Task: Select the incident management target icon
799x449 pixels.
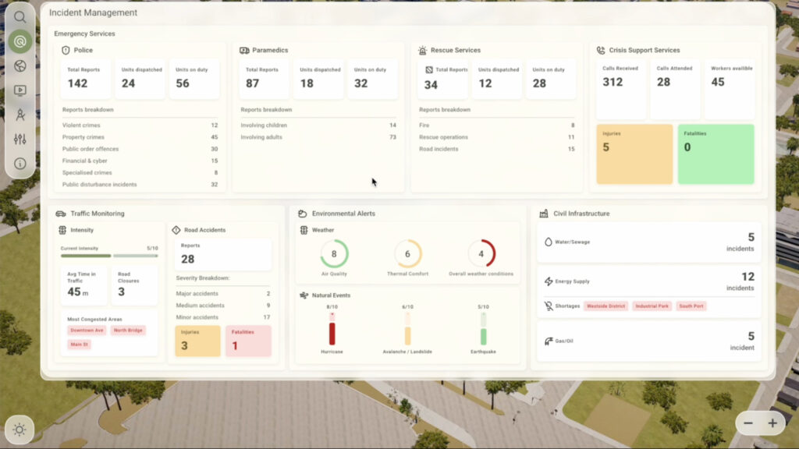Action: click(20, 41)
